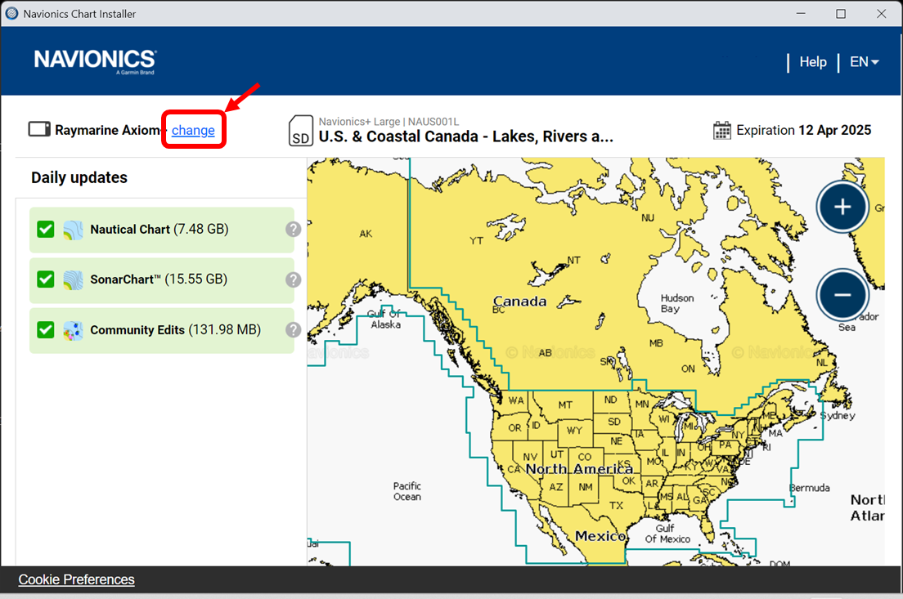
Task: Open help for SonarChart
Action: (x=293, y=279)
